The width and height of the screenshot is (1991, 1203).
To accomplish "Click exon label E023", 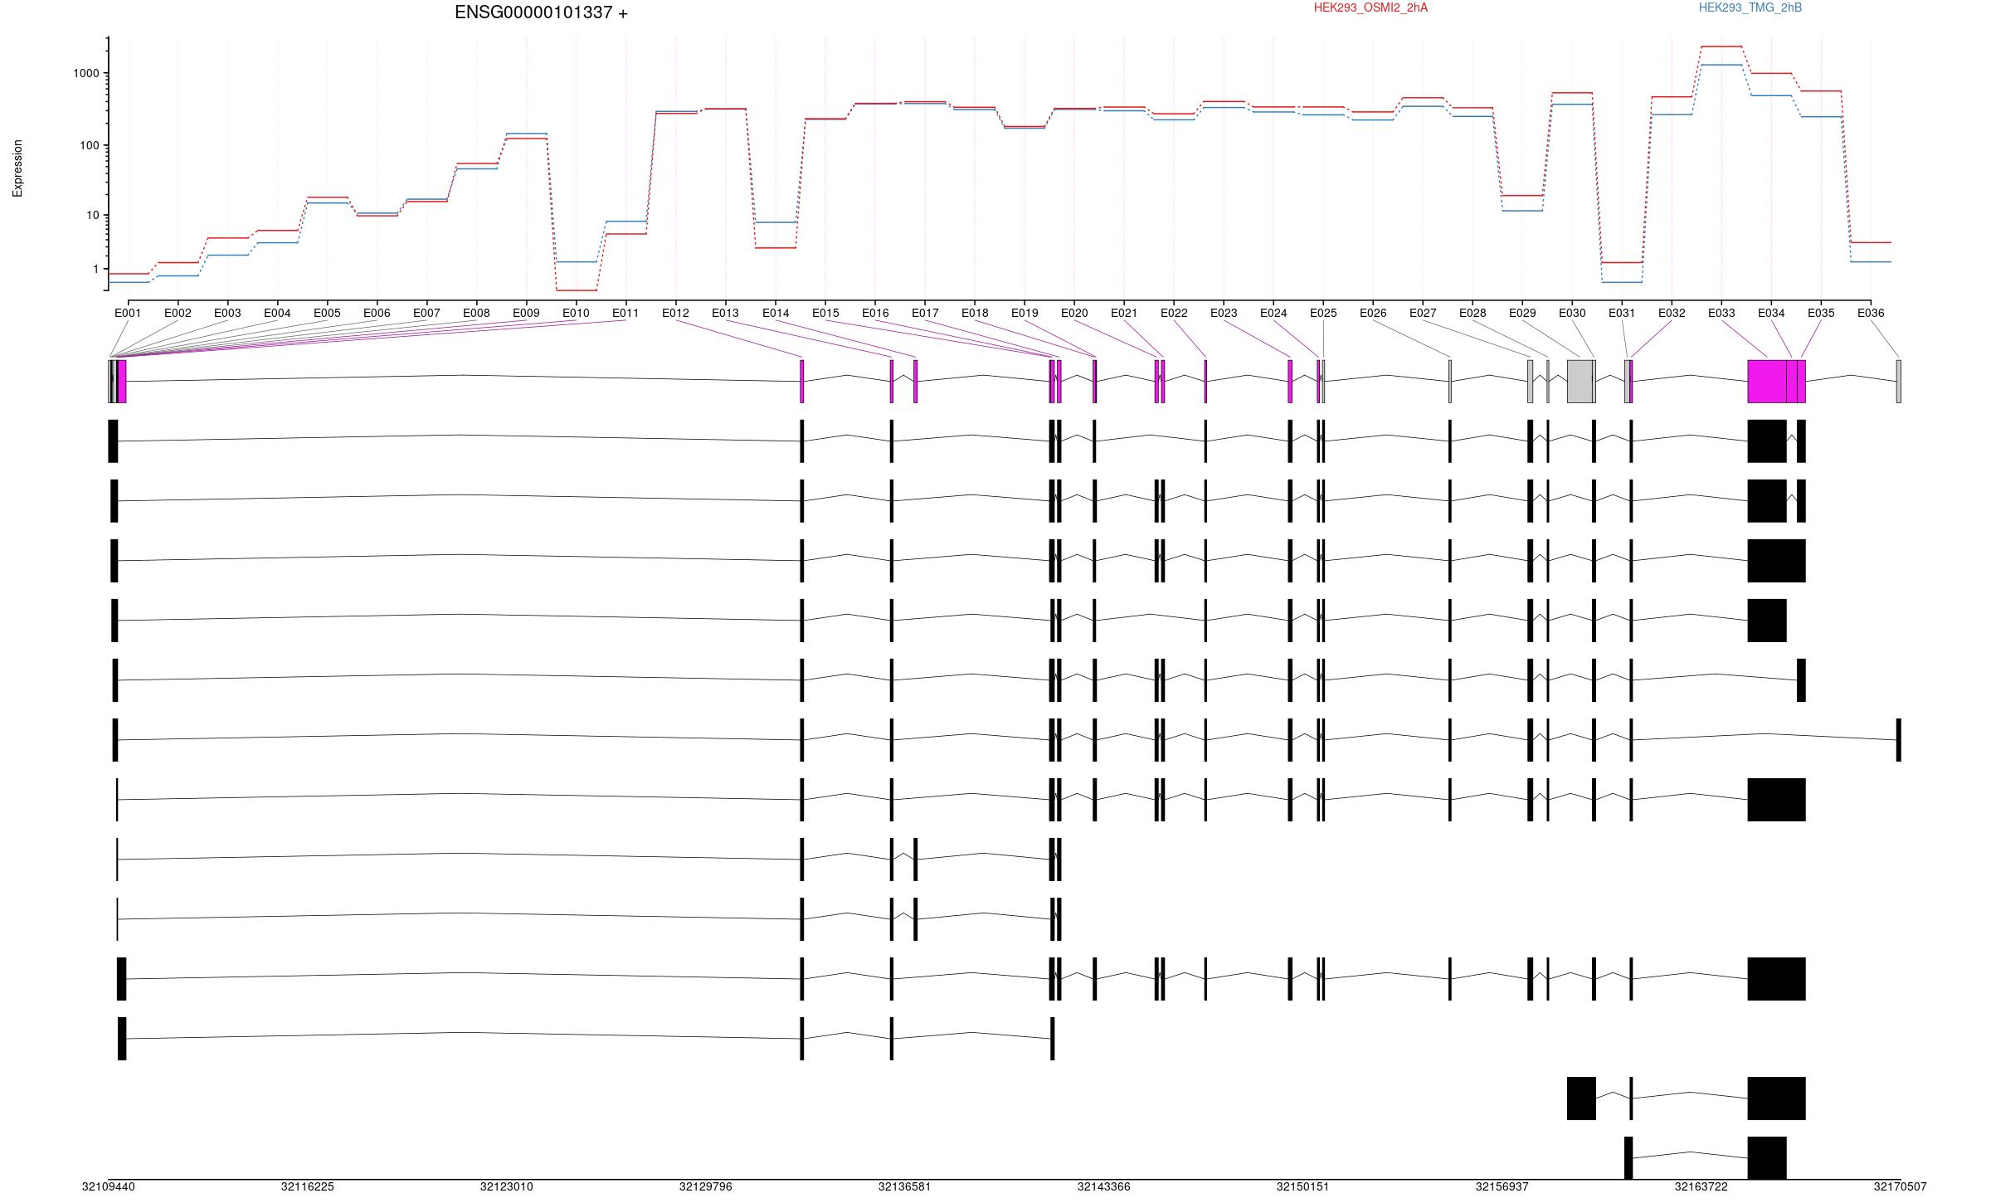I will (x=1224, y=313).
